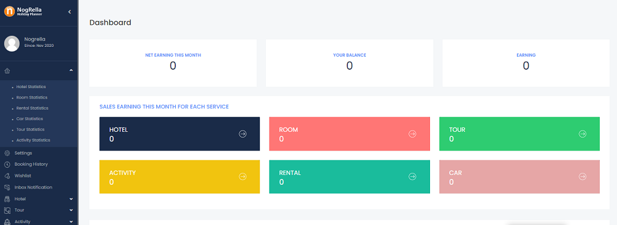Click the 0 value under NET EARNING THIS MONTH
Image resolution: width=617 pixels, height=225 pixels.
coord(173,66)
